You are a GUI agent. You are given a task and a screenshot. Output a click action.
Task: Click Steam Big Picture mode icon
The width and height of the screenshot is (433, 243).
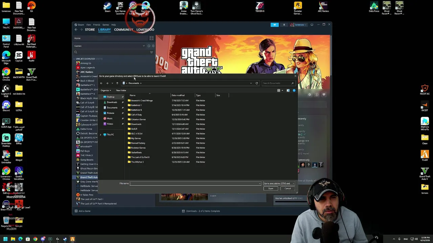pos(312,25)
